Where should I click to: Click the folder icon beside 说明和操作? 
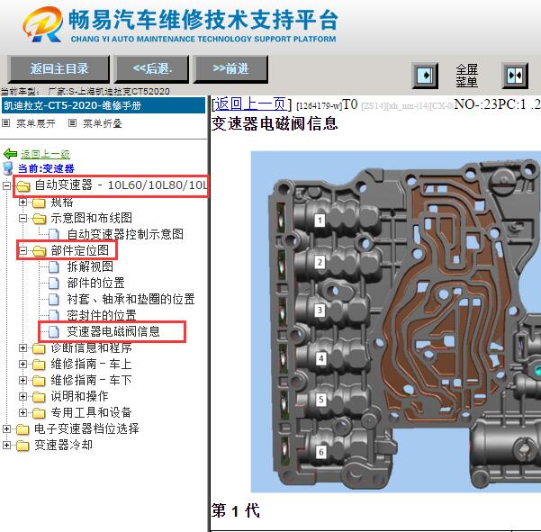click(39, 397)
